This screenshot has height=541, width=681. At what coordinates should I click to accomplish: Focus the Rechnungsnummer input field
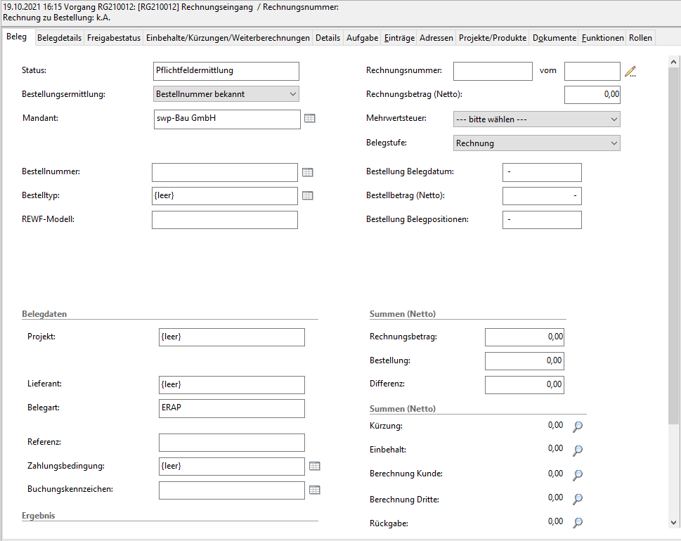pos(493,71)
